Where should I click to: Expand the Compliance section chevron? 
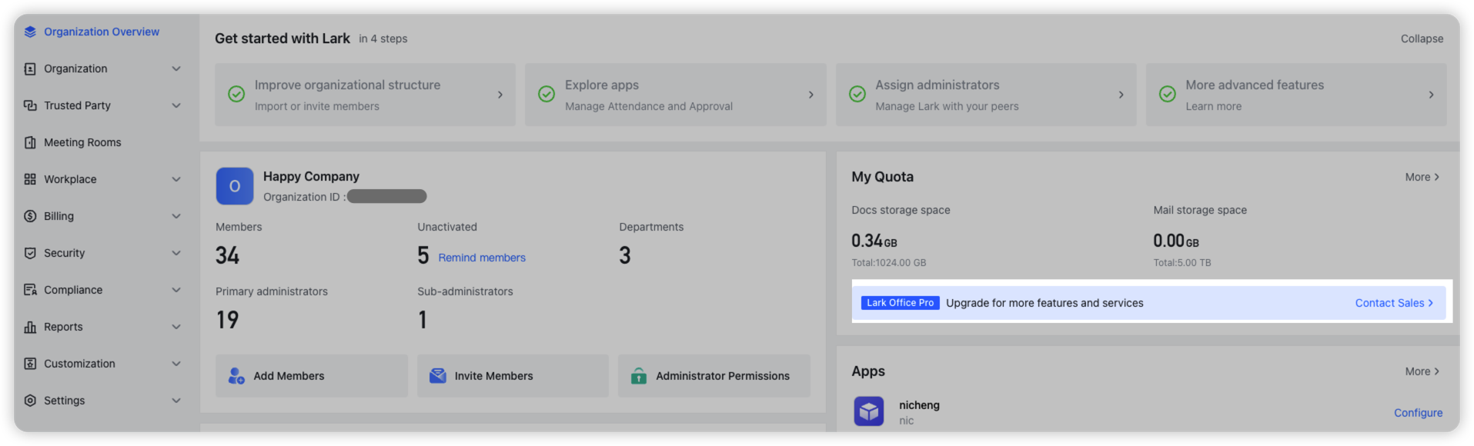coord(176,290)
